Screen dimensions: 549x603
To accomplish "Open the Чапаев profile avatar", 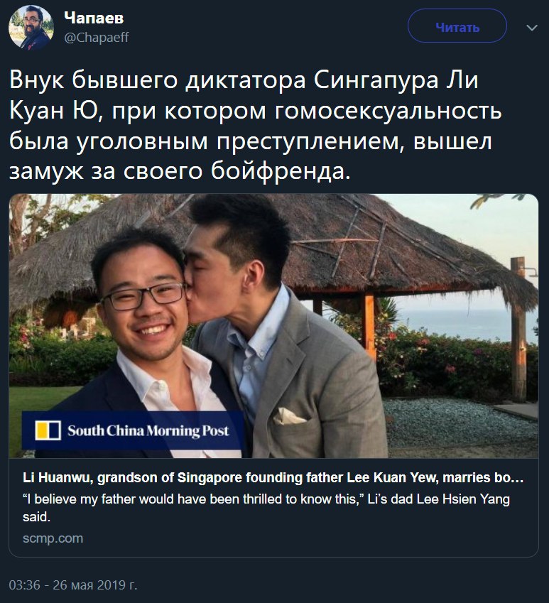I will [x=31, y=27].
